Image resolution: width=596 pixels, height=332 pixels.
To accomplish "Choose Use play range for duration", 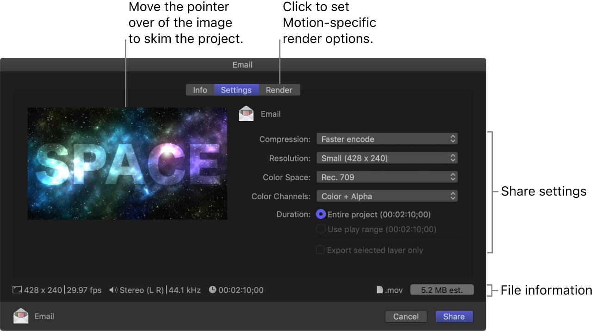I will pos(321,229).
